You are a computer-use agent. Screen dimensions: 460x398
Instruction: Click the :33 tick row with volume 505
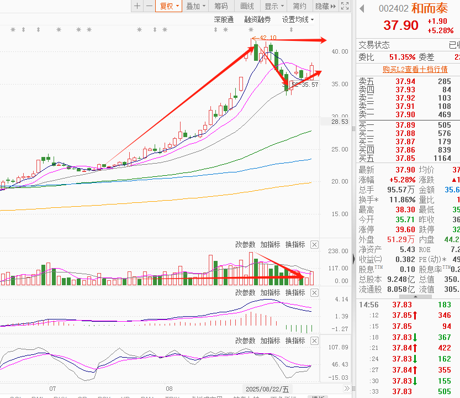coord(408,391)
